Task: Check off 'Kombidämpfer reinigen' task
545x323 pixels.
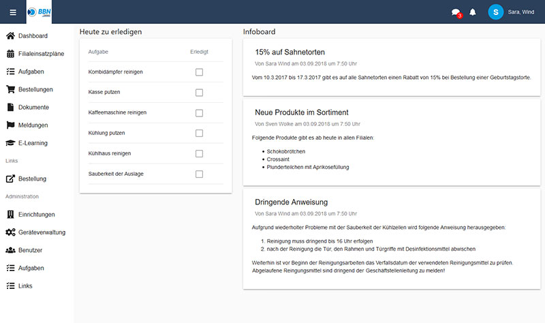Action: point(199,72)
